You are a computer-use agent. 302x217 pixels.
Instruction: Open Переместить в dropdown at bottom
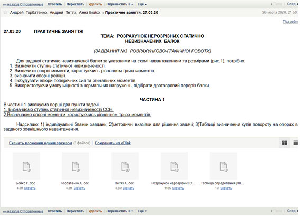120,211
